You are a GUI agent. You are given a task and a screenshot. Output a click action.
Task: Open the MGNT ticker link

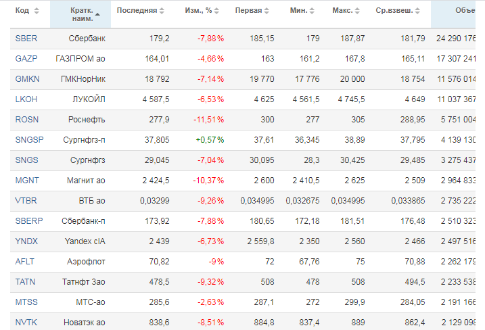(27, 181)
